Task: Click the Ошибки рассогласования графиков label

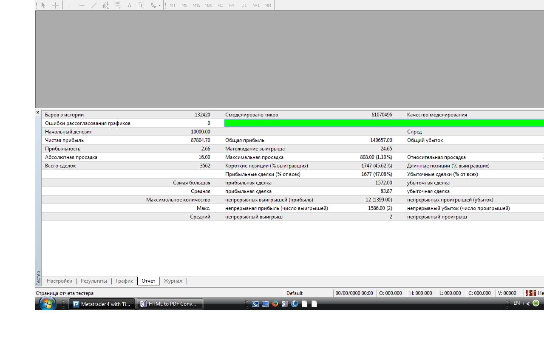Action: (88, 123)
